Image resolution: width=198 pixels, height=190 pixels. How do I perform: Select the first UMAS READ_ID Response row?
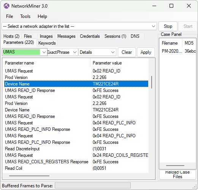76,90
